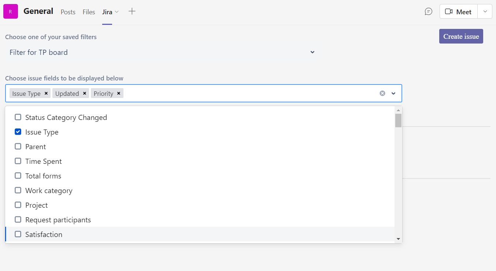The width and height of the screenshot is (496, 271).
Task: Open the saved filters dropdown
Action: pyautogui.click(x=312, y=52)
